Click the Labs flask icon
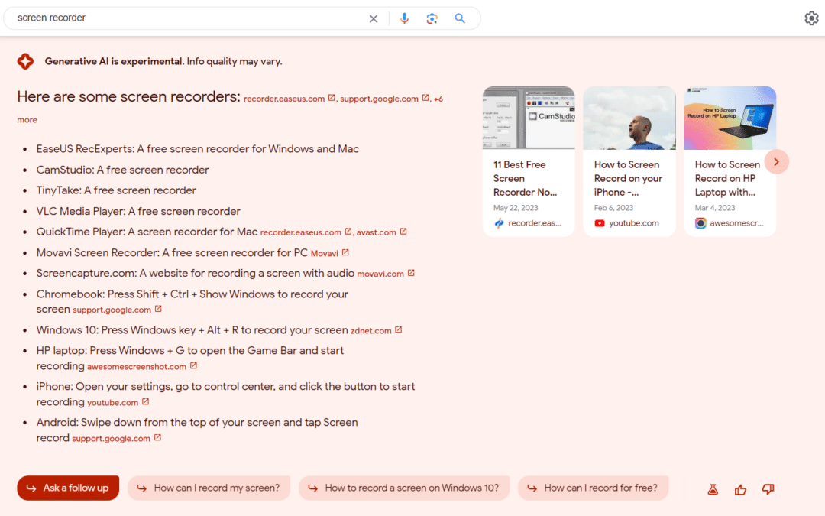825x516 pixels. point(713,490)
